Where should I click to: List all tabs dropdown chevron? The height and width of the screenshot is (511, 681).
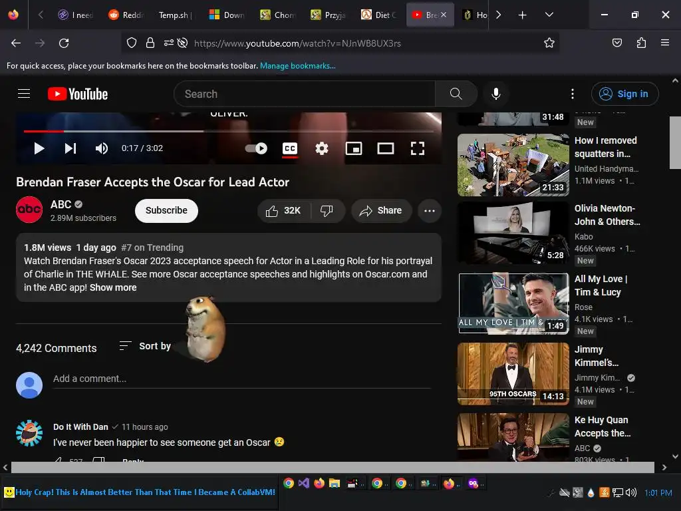coord(549,15)
